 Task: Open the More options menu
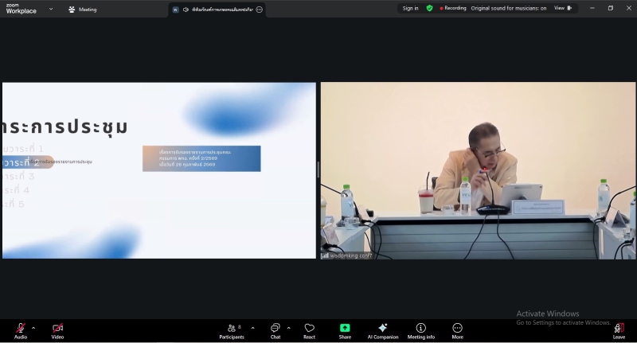457,329
